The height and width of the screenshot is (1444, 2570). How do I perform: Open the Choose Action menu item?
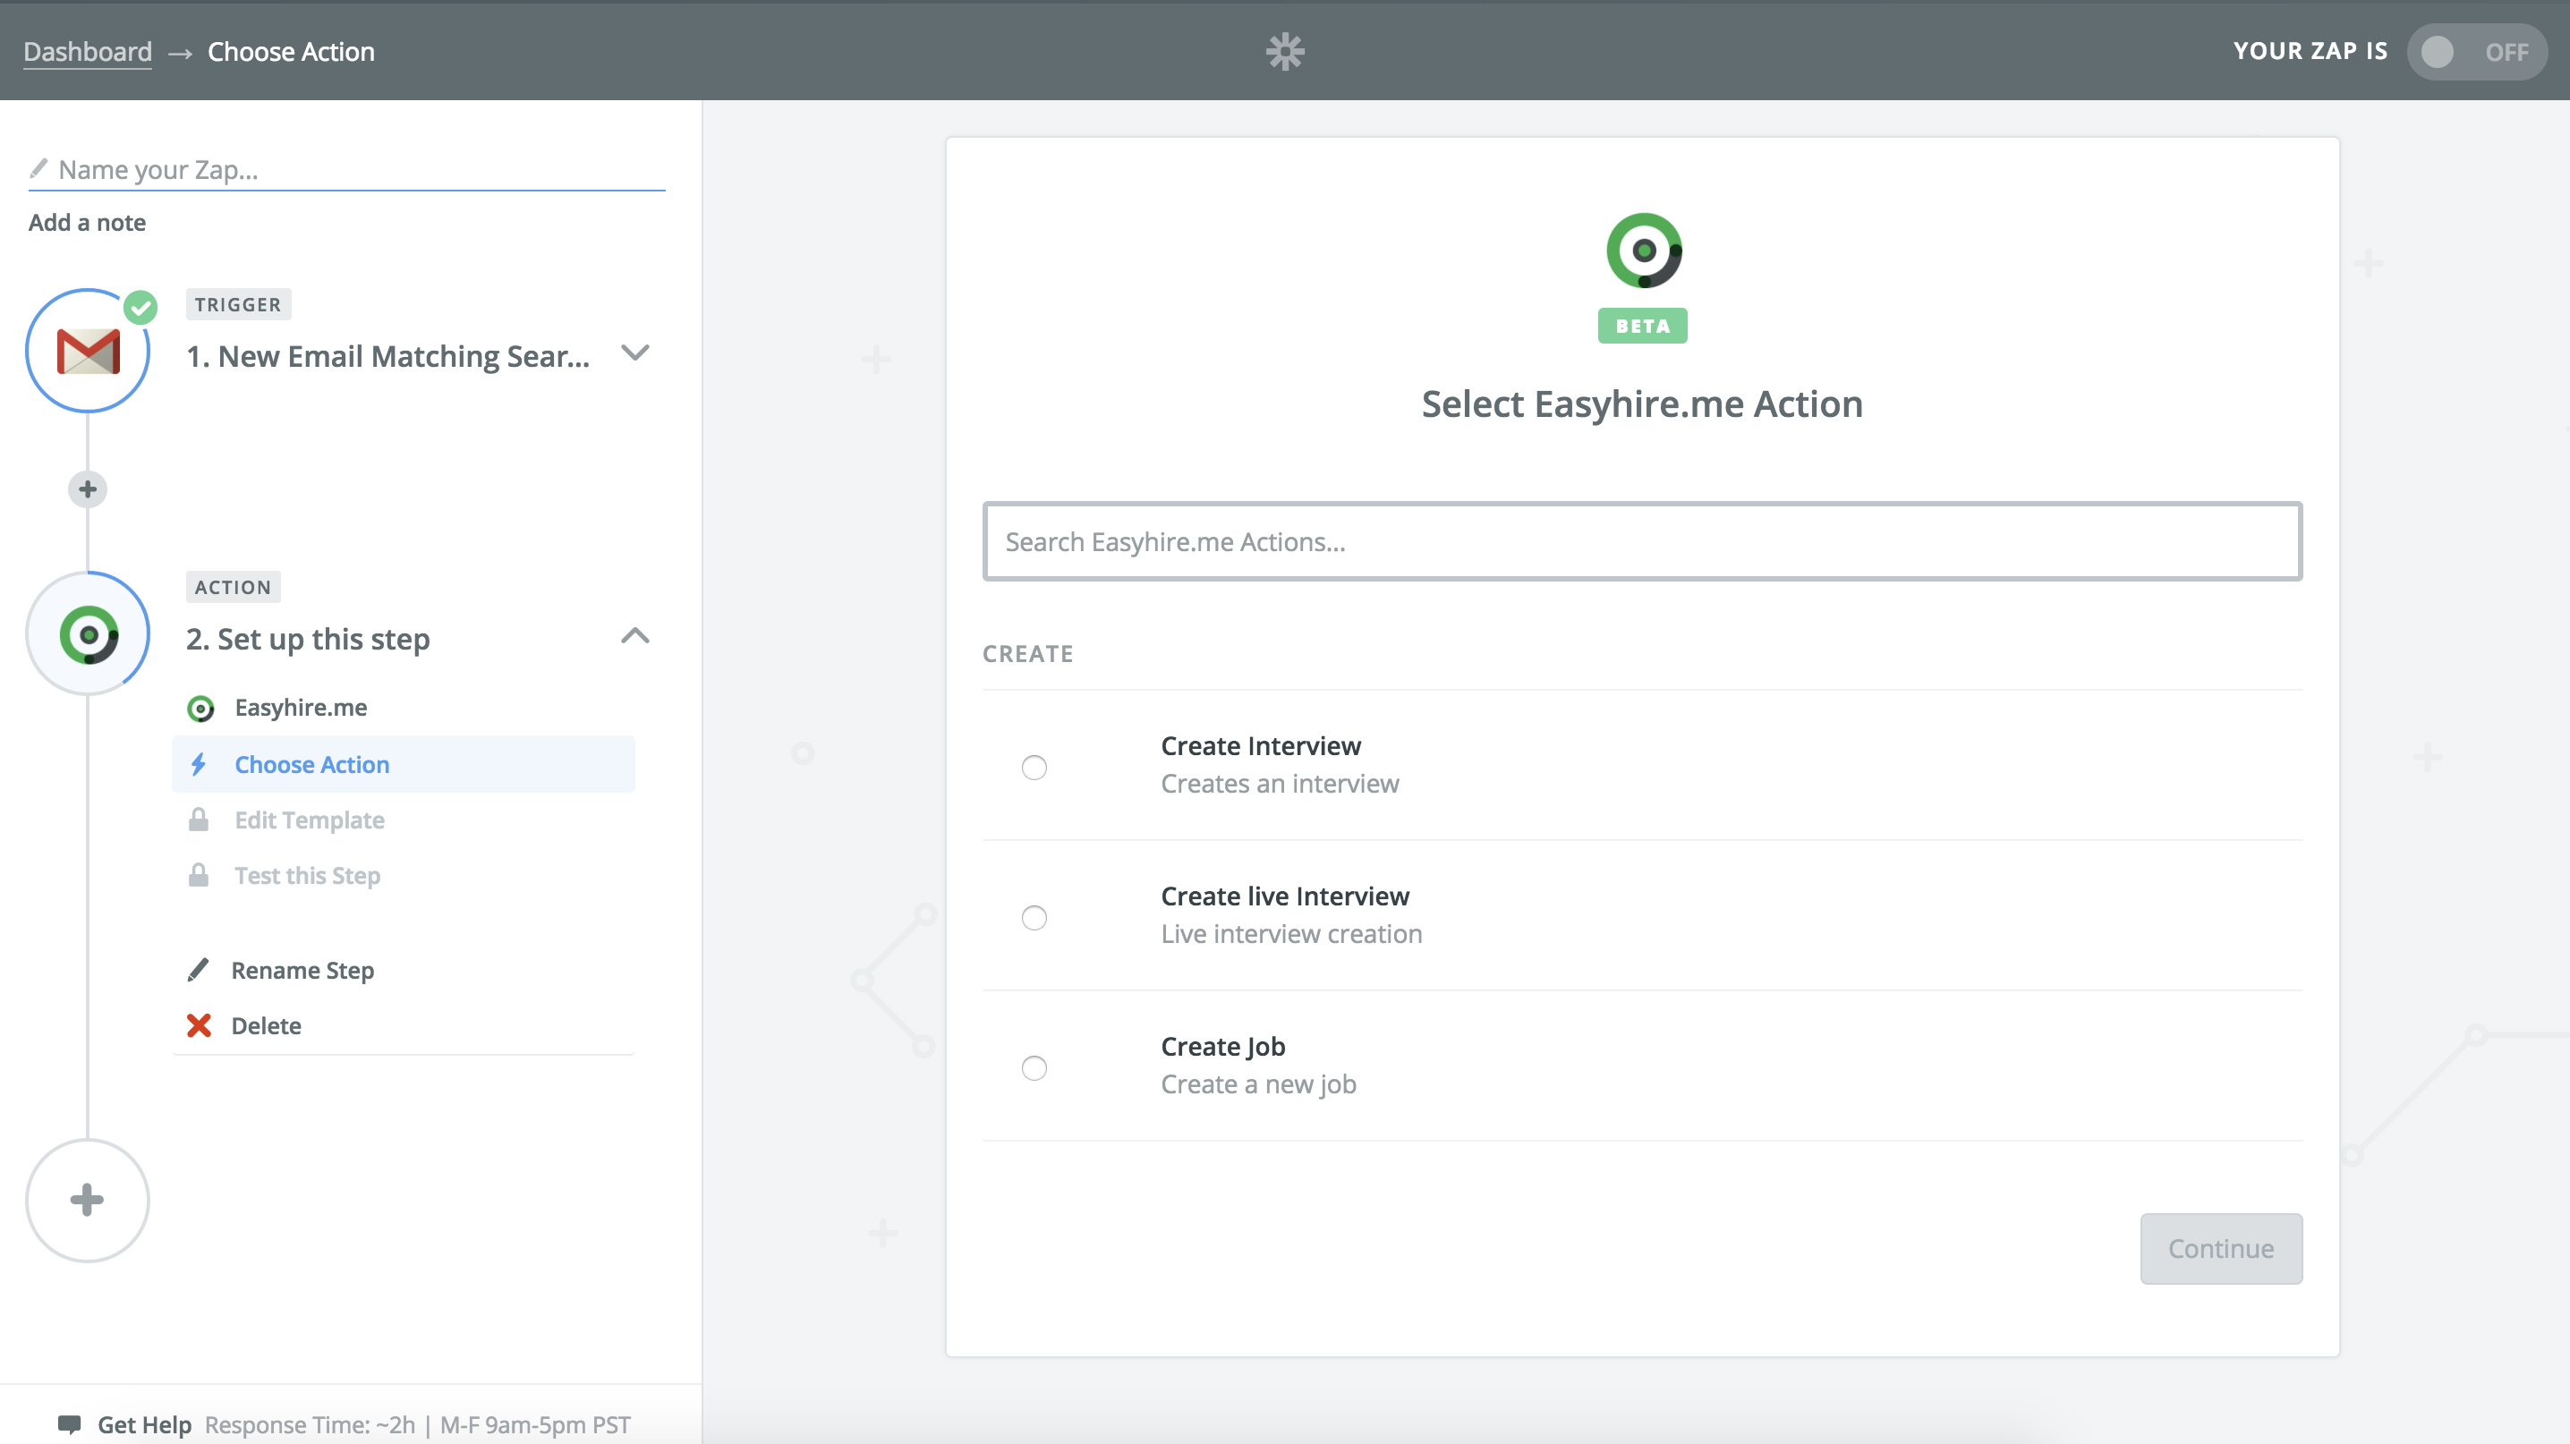[311, 764]
